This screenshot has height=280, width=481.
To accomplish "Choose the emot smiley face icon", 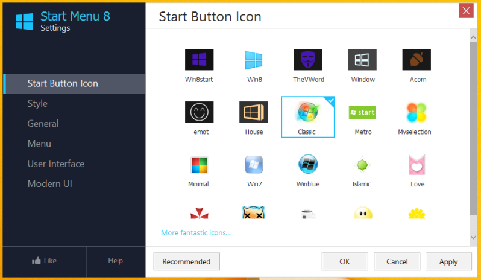I will [x=199, y=112].
